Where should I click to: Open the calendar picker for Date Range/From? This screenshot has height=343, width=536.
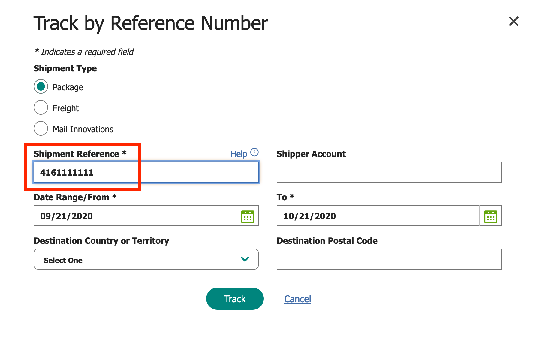tap(248, 216)
